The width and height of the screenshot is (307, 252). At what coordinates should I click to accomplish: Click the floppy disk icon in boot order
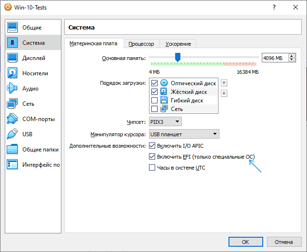(x=164, y=100)
